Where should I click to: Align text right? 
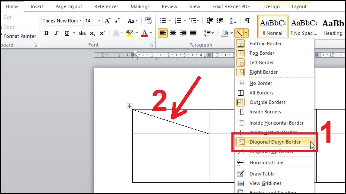(x=183, y=33)
